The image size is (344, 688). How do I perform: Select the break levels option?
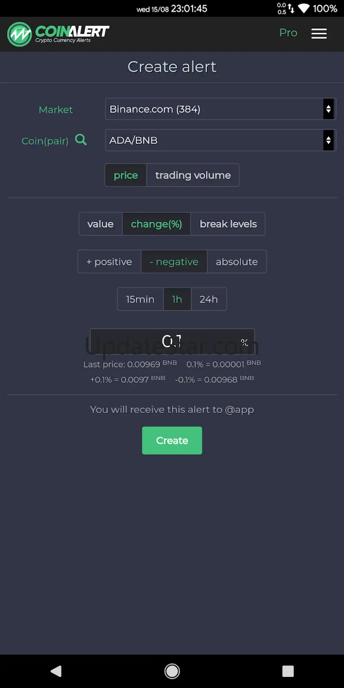[x=228, y=224]
